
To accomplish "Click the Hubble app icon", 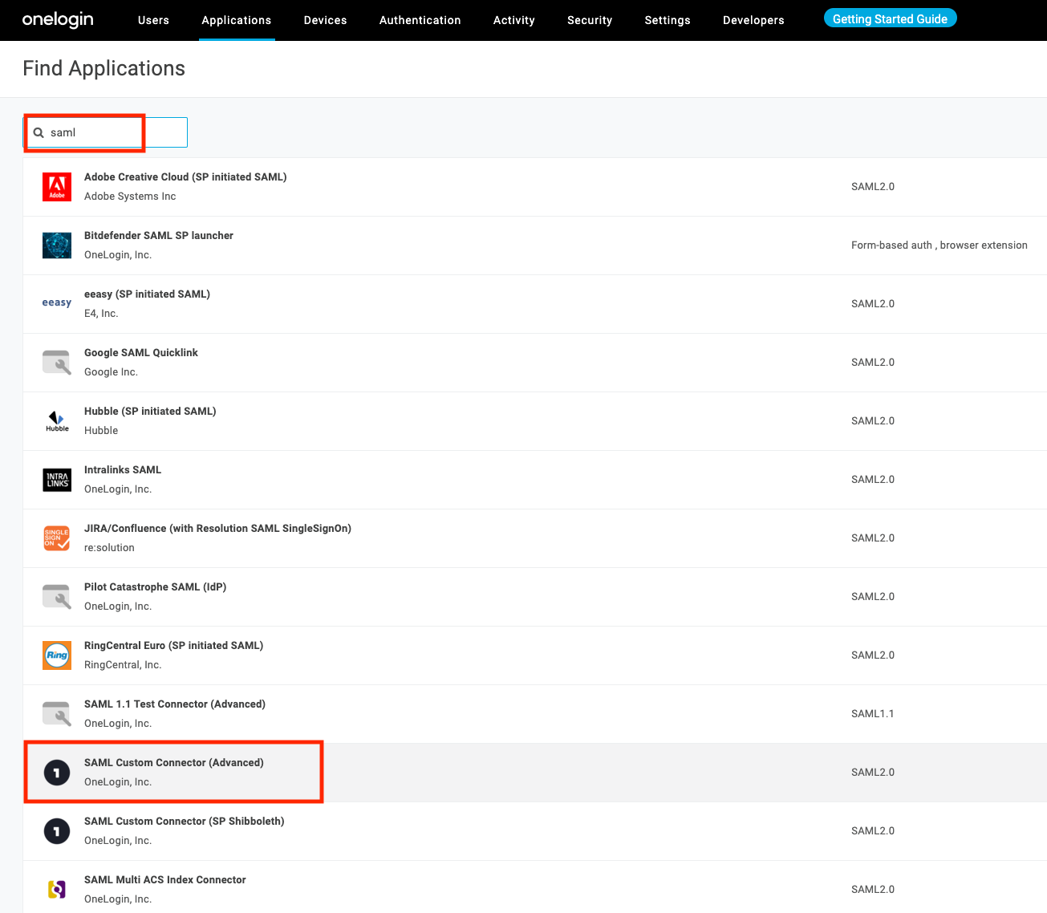I will (57, 421).
